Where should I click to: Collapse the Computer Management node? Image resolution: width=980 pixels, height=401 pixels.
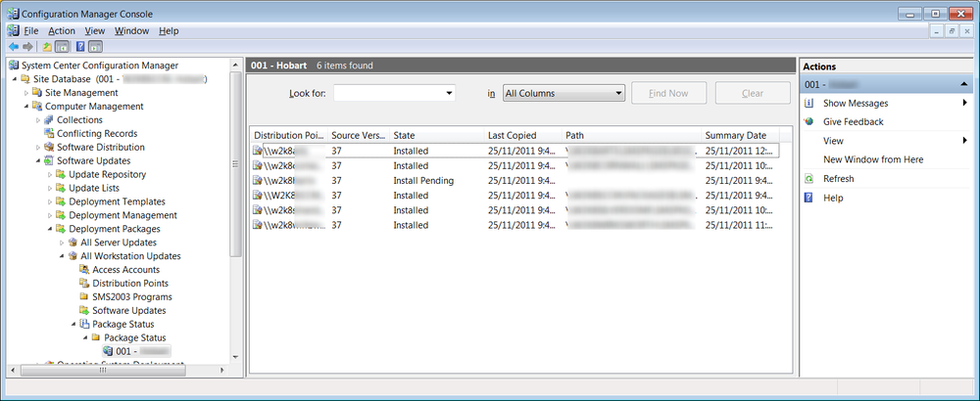pyautogui.click(x=26, y=107)
